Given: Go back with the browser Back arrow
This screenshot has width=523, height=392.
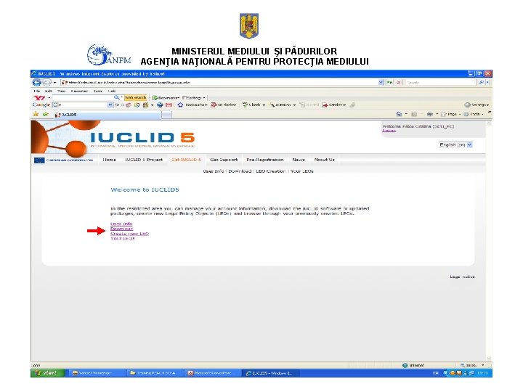Looking at the screenshot, I should [x=37, y=82].
